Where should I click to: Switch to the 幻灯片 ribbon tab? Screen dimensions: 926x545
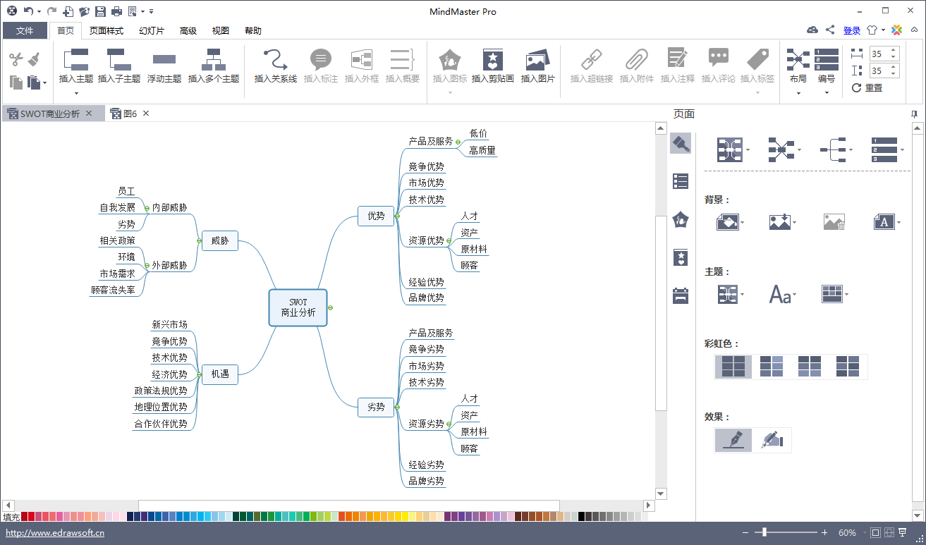click(x=152, y=30)
